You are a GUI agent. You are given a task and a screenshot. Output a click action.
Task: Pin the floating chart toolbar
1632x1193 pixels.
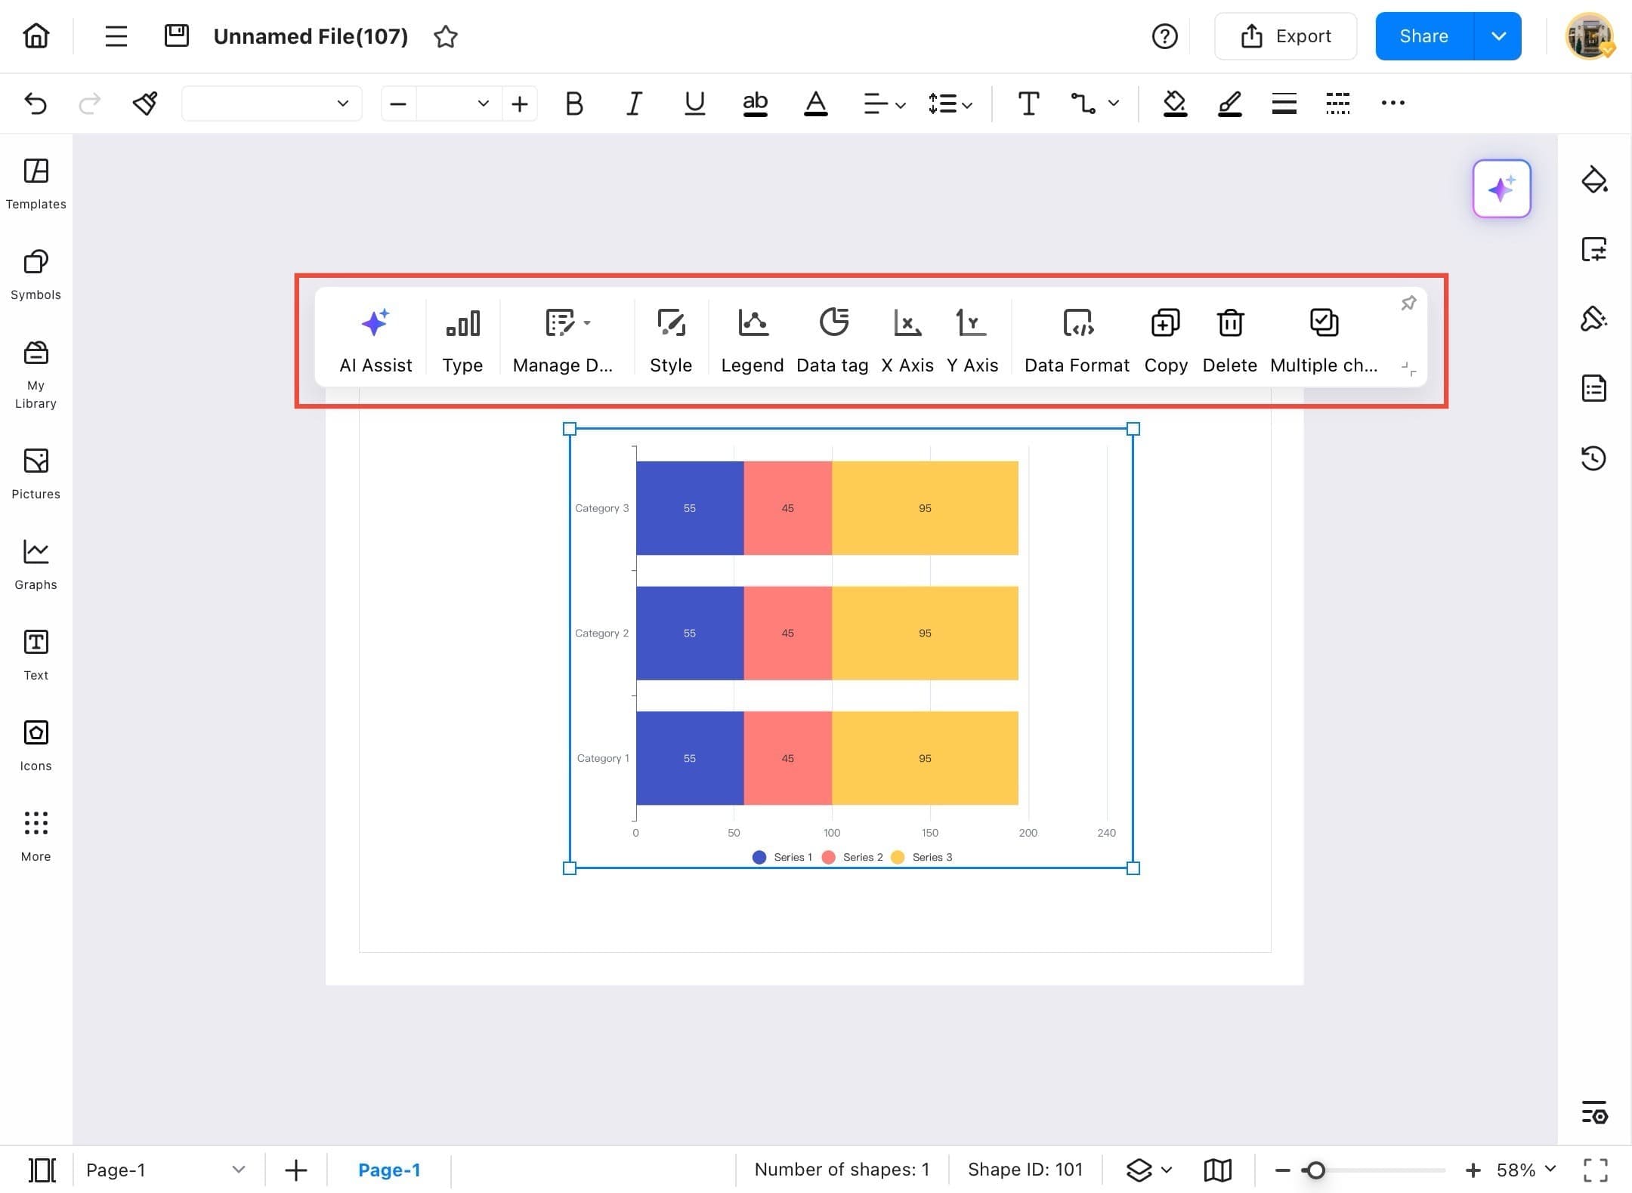[1408, 303]
